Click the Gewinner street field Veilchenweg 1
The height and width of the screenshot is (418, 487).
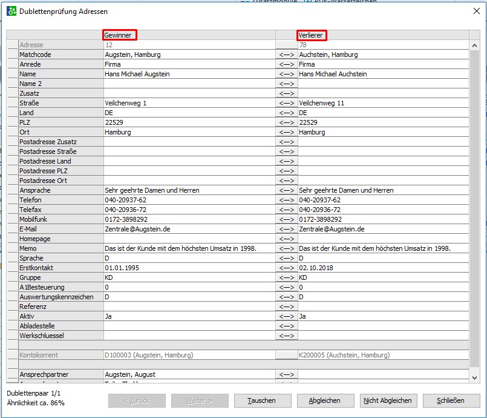189,103
